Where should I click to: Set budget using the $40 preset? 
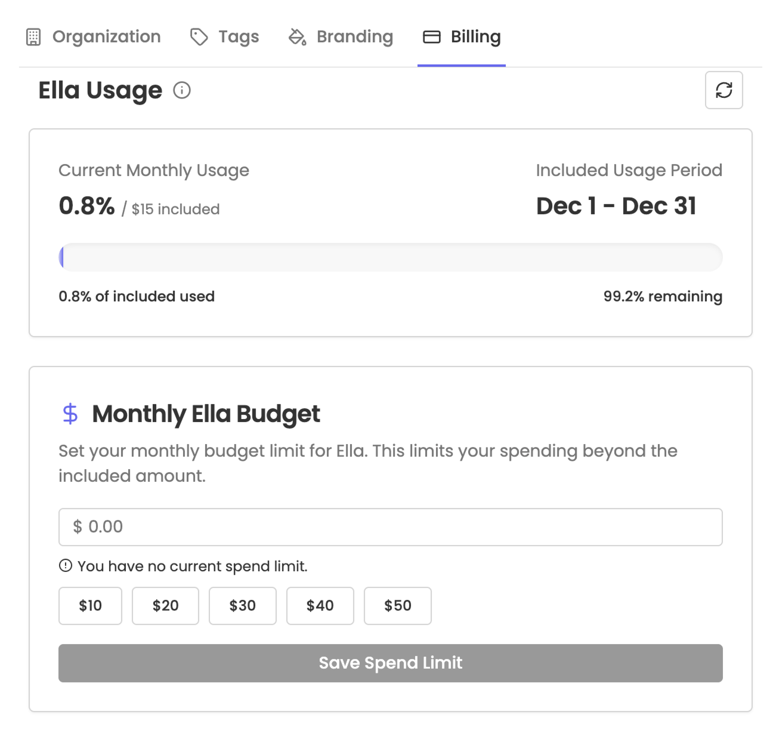click(x=320, y=605)
